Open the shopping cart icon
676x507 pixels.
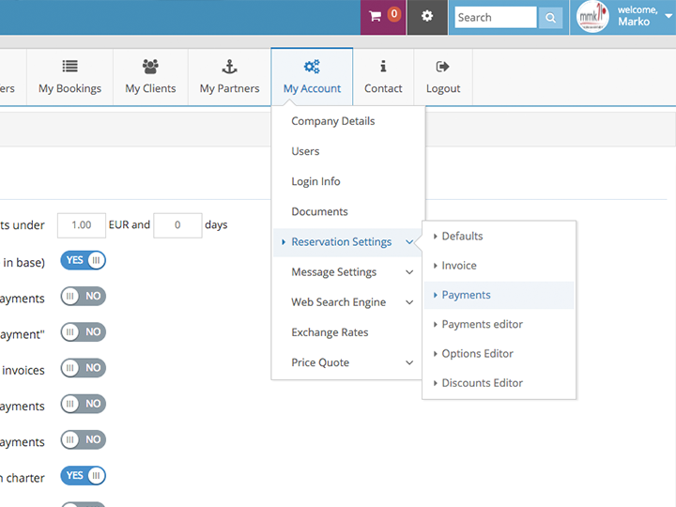point(375,17)
